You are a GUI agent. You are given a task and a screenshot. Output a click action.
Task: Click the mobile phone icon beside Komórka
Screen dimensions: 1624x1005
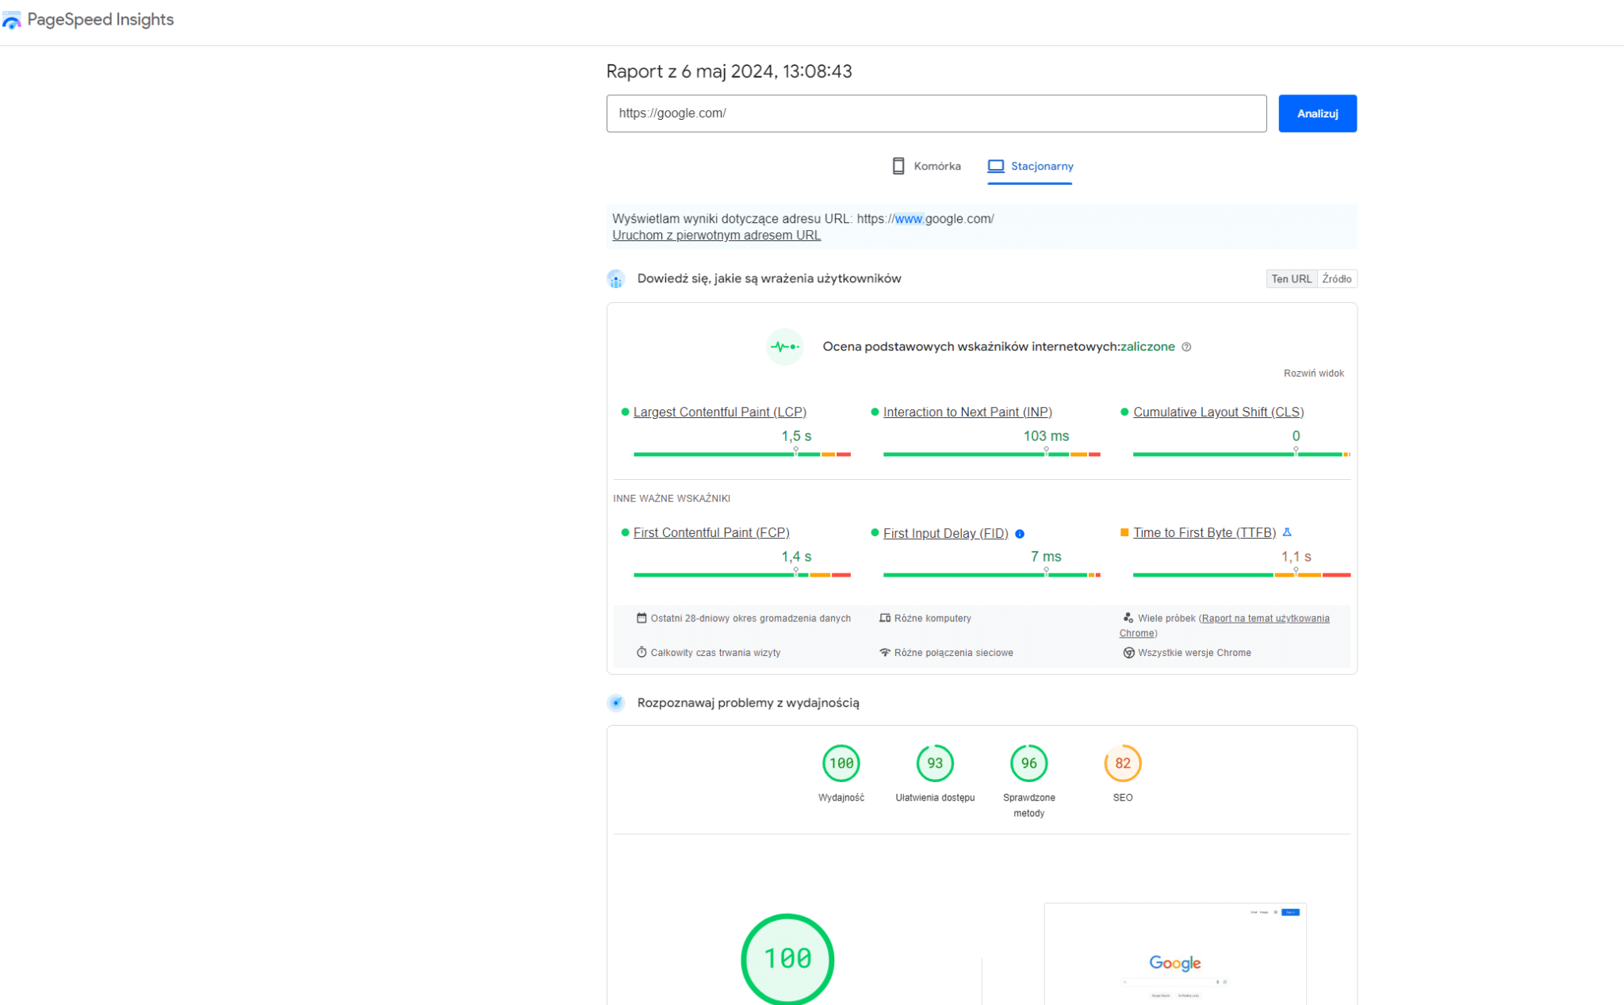(x=898, y=166)
